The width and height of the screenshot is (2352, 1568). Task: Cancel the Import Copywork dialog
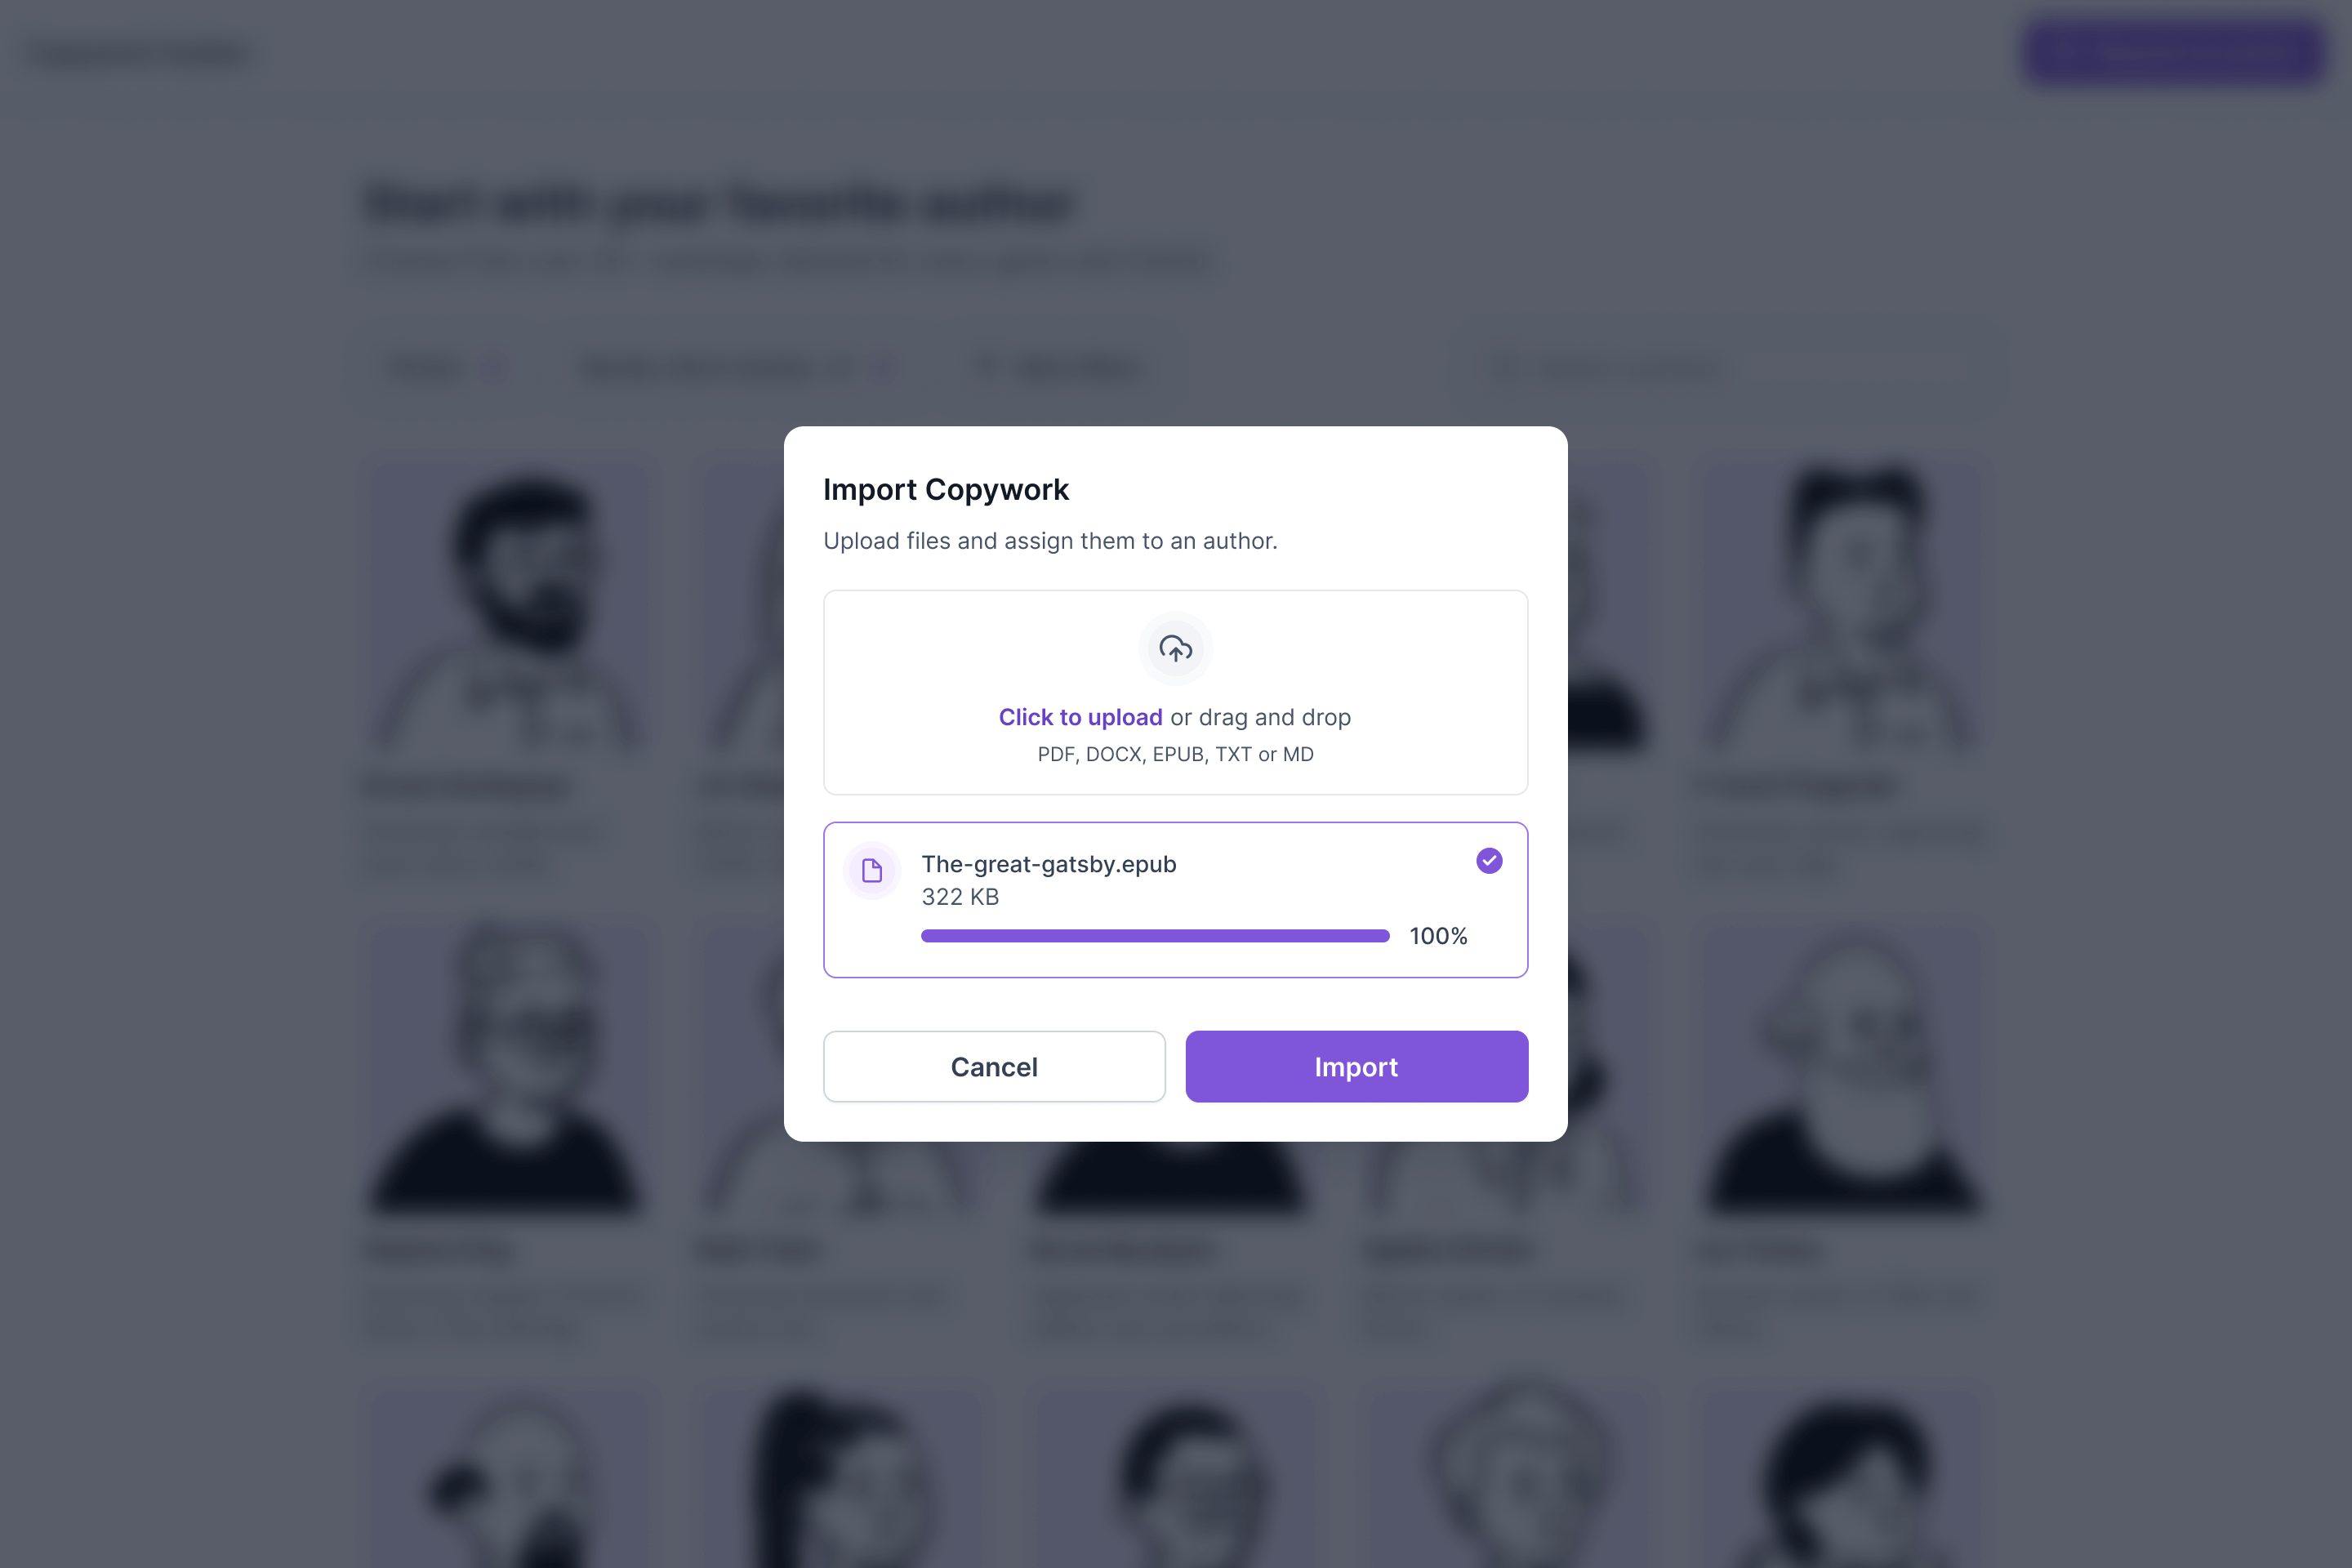[x=994, y=1066]
